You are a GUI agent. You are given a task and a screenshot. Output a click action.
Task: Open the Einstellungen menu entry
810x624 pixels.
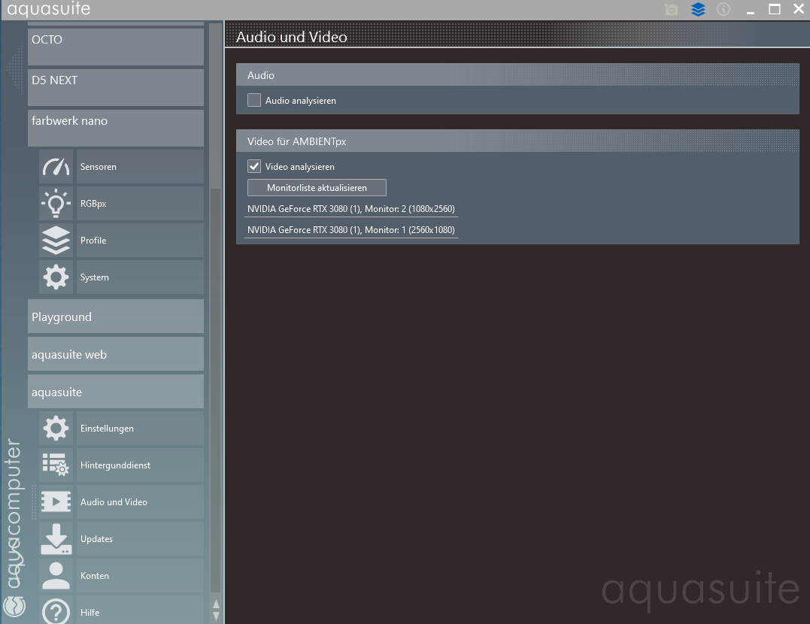tap(140, 429)
